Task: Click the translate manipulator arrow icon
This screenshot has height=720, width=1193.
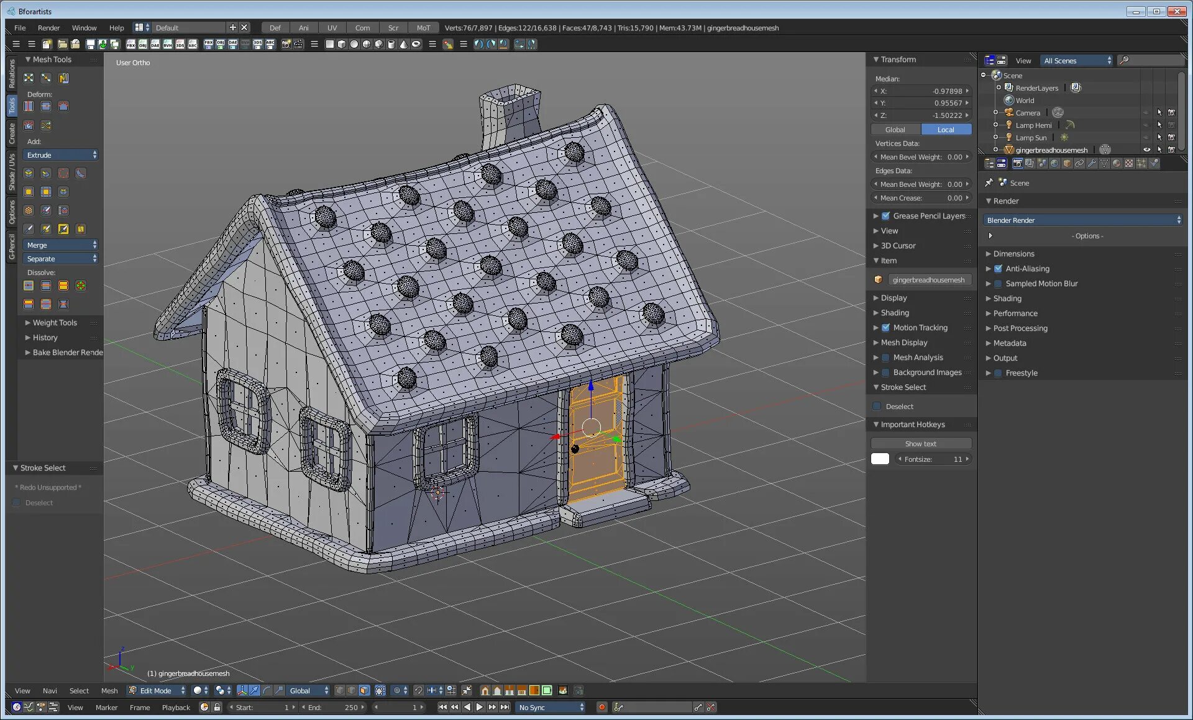Action: [x=255, y=690]
